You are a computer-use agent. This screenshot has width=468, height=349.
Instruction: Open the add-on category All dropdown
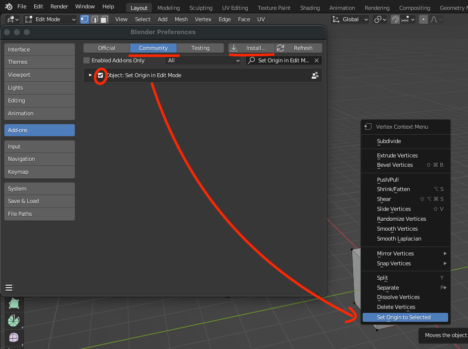(x=203, y=60)
